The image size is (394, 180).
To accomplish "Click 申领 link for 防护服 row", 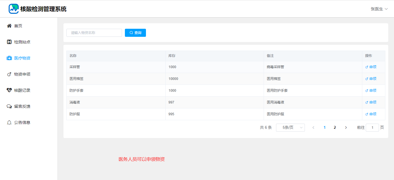I will click(x=371, y=114).
